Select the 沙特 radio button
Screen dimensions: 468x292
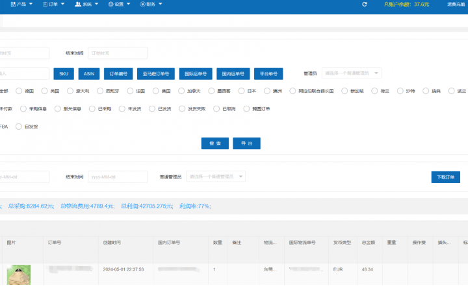pyautogui.click(x=400, y=91)
